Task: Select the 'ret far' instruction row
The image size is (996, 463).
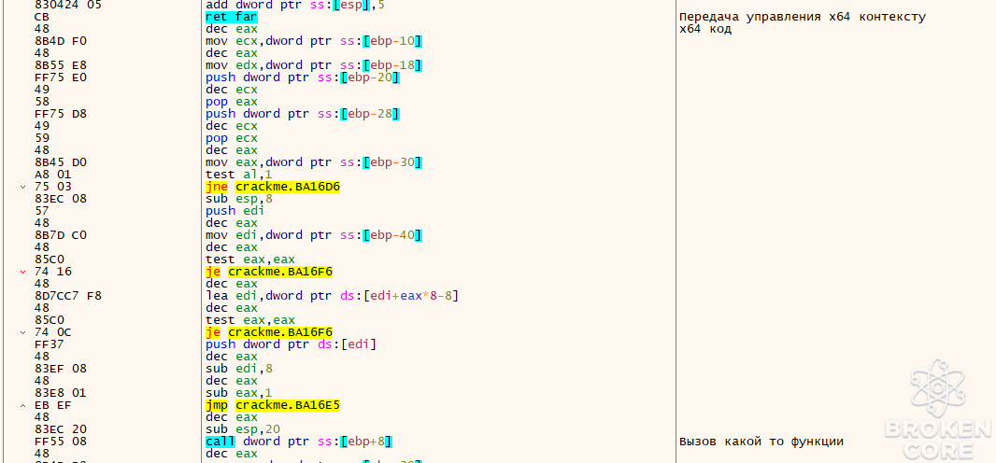Action: click(x=232, y=17)
